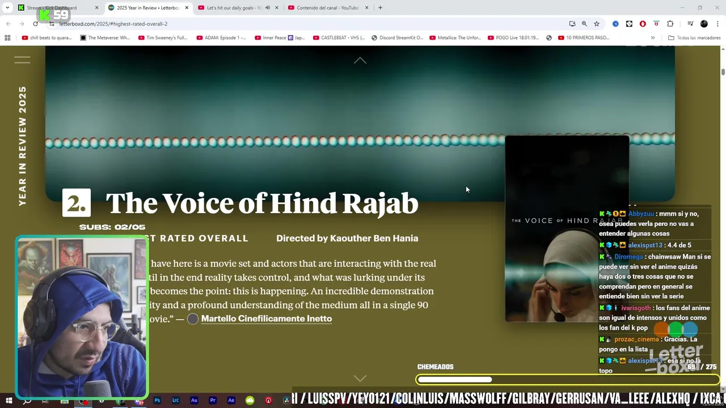Open Task View on taskbar
The height and width of the screenshot is (408, 726).
[x=45, y=401]
